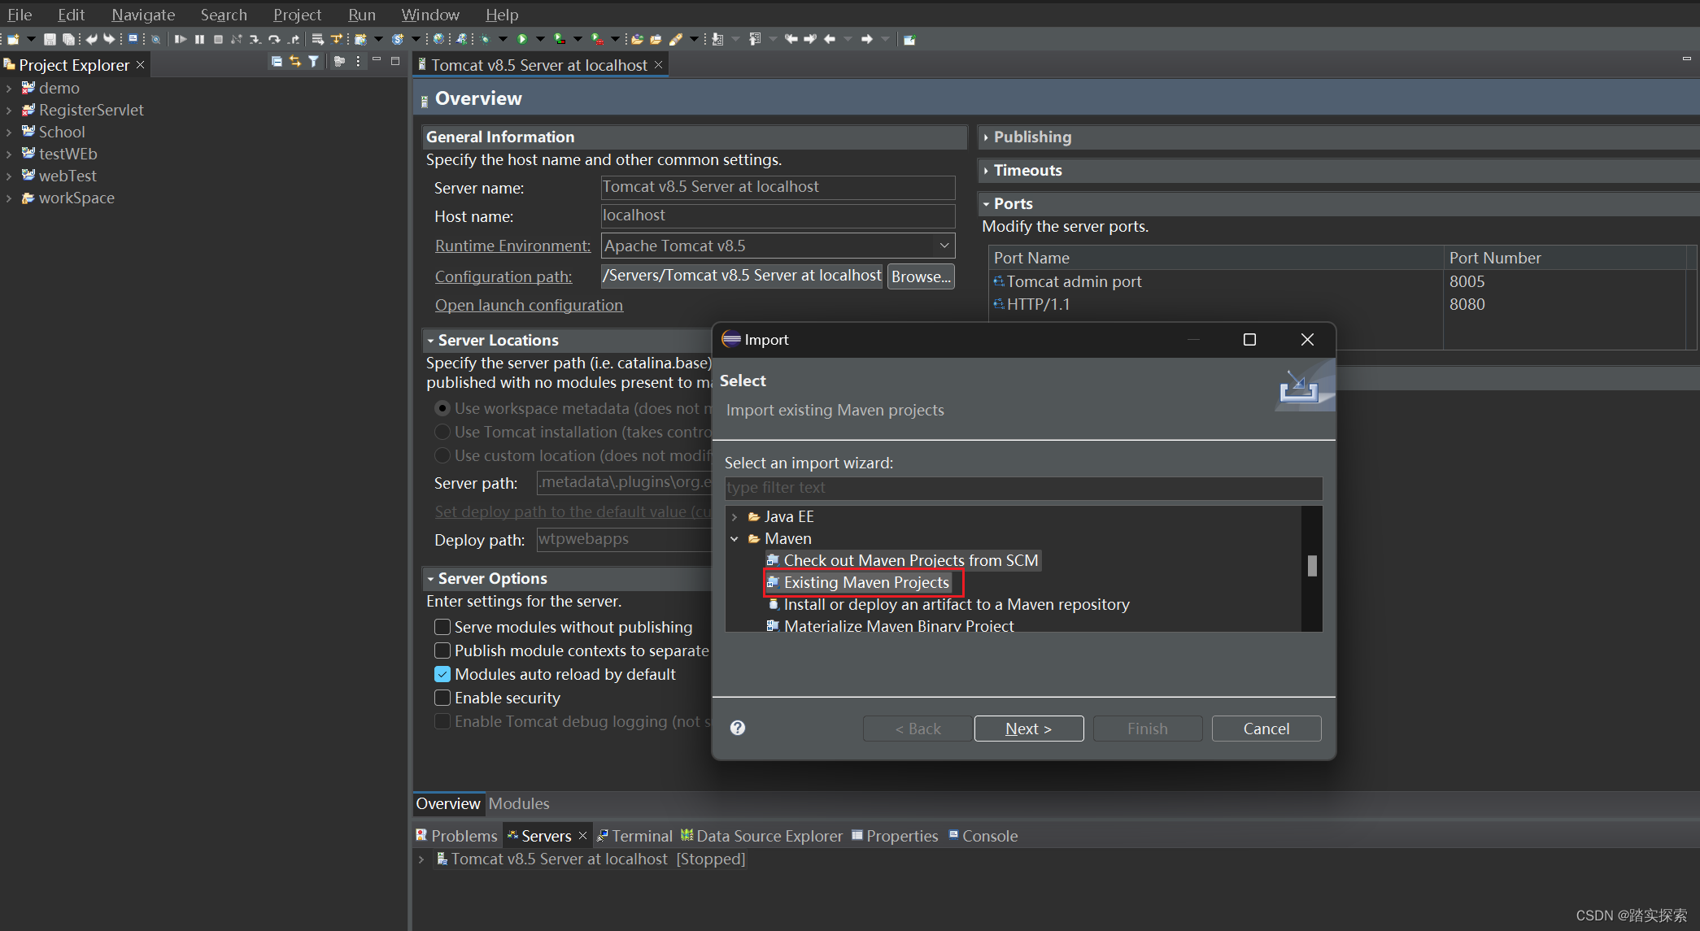Click Open launch configuration link
Viewport: 1700px width, 931px height.
coord(529,305)
